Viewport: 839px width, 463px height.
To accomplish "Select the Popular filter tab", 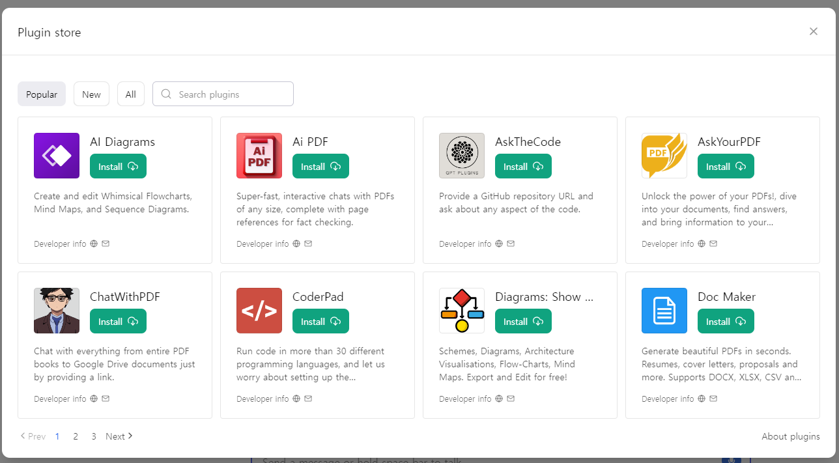I will [x=42, y=94].
